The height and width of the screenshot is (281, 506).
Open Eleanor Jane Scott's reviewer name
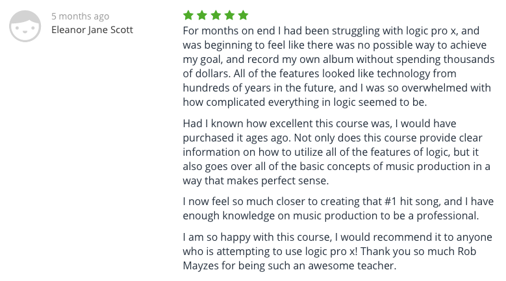pyautogui.click(x=92, y=30)
